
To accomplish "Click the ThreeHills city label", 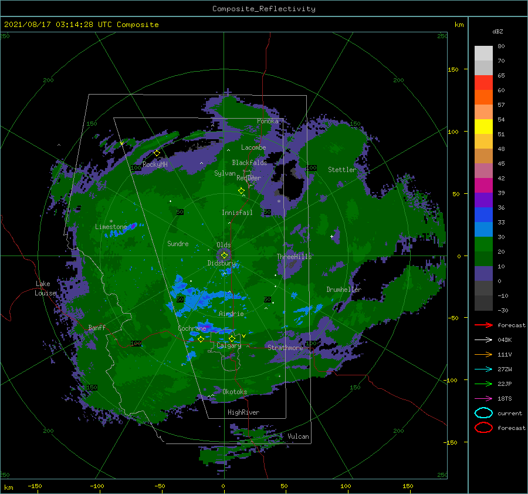I will pos(295,257).
